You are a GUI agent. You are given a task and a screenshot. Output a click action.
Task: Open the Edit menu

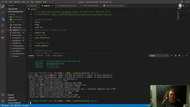(x=11, y=2)
